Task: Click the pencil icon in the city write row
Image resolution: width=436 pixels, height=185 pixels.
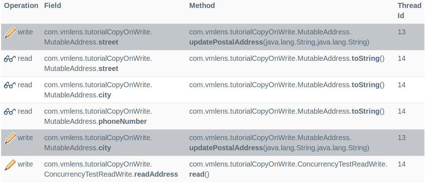Action: [10, 138]
